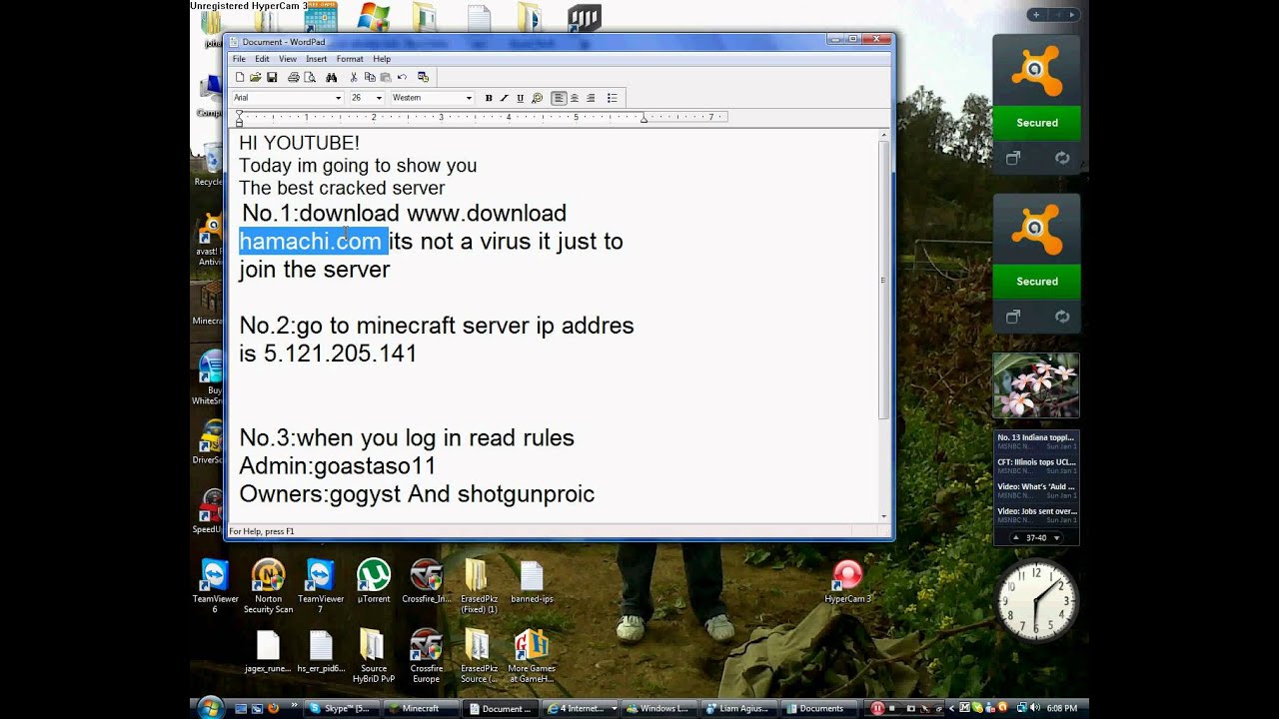1279x719 pixels.
Task: Toggle Underline formatting
Action: (521, 98)
